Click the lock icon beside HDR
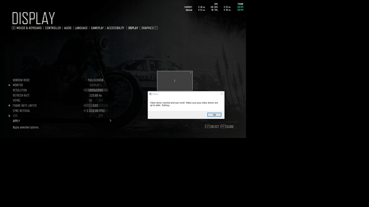The height and width of the screenshot is (207, 369). click(9, 116)
